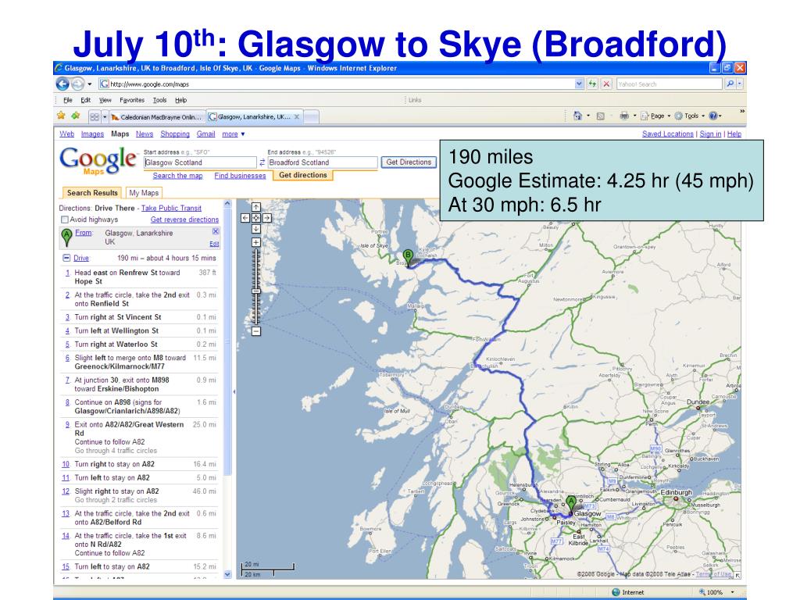Screen dimensions: 800x600
Task: Click the Print toolbar icon
Action: click(624, 116)
